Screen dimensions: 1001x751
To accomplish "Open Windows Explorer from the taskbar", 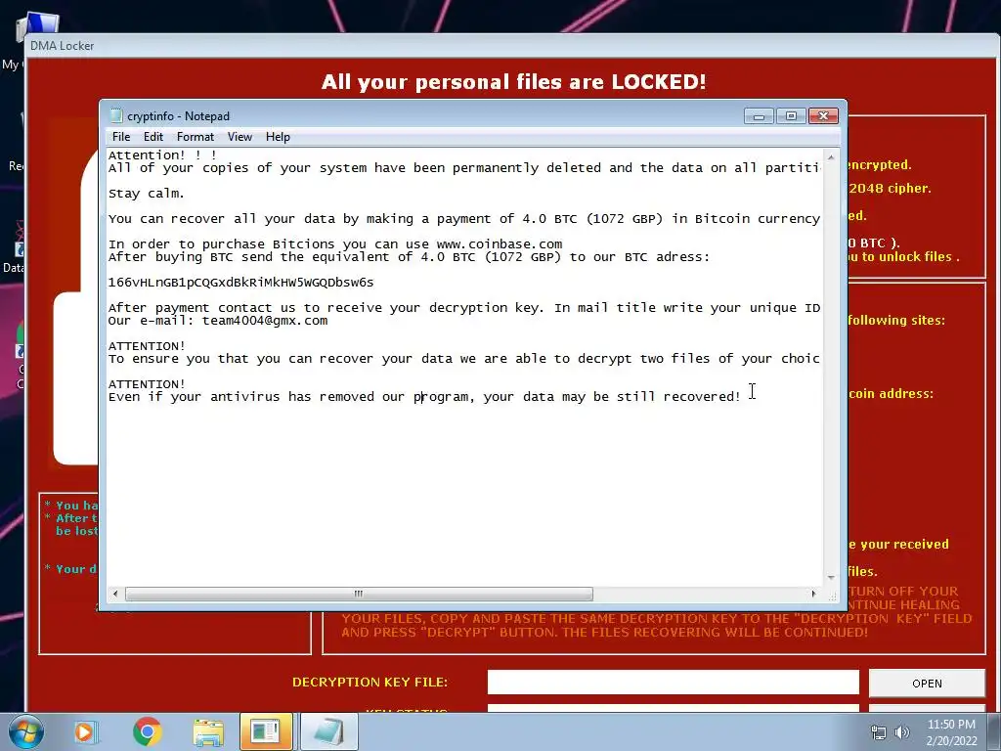I will (208, 731).
